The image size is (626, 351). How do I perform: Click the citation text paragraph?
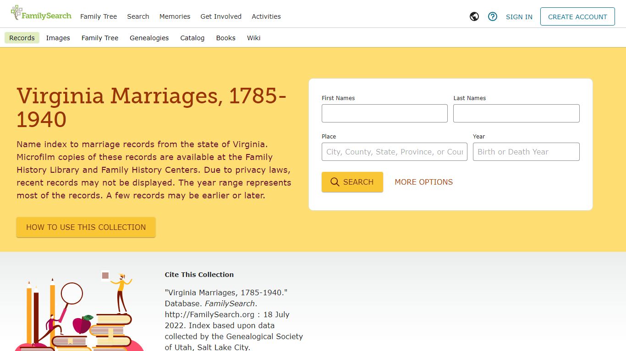click(x=234, y=320)
